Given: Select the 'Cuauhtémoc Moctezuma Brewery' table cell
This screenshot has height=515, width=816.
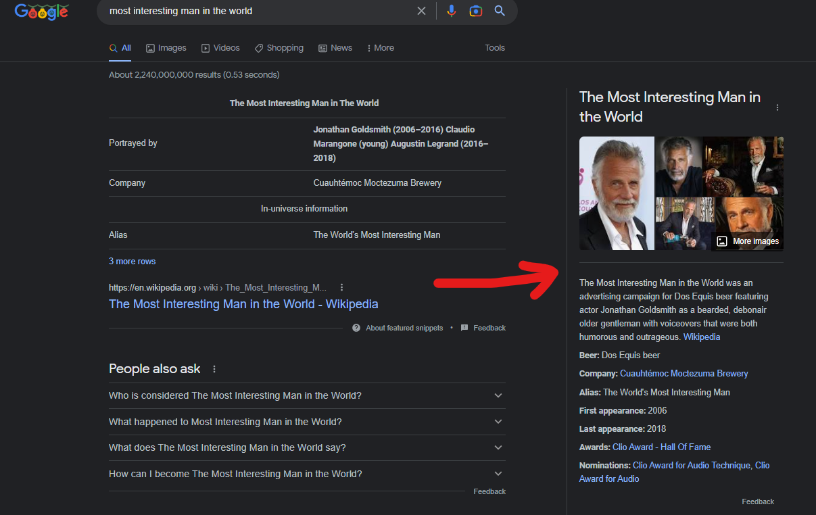Looking at the screenshot, I should (377, 183).
